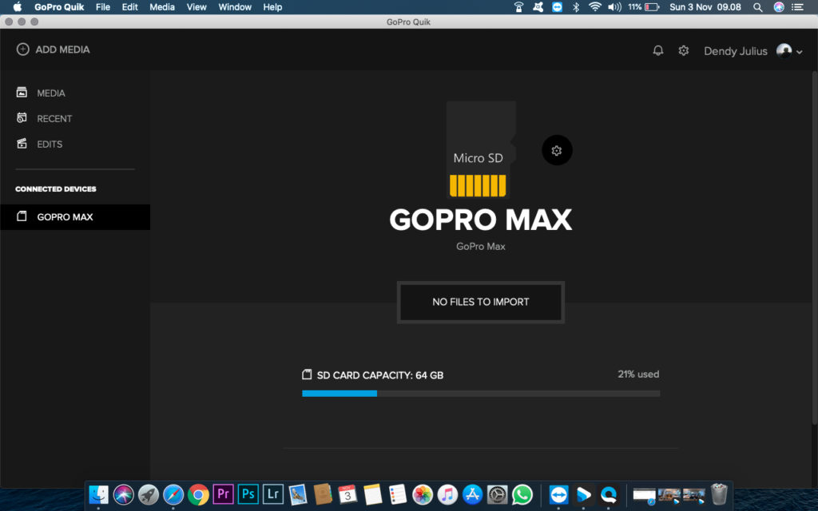Open the RECENT section
Viewport: 818px width, 511px height.
tap(55, 117)
